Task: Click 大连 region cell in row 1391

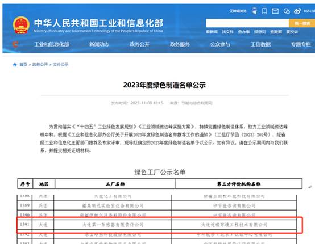Action: pyautogui.click(x=43, y=225)
